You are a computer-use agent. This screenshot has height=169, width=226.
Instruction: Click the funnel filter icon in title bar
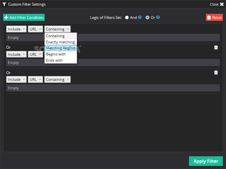coord(4,4)
